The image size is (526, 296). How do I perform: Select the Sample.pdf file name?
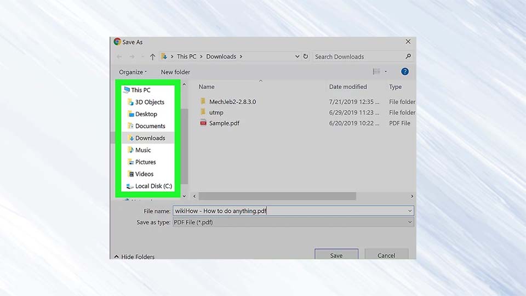(x=224, y=123)
